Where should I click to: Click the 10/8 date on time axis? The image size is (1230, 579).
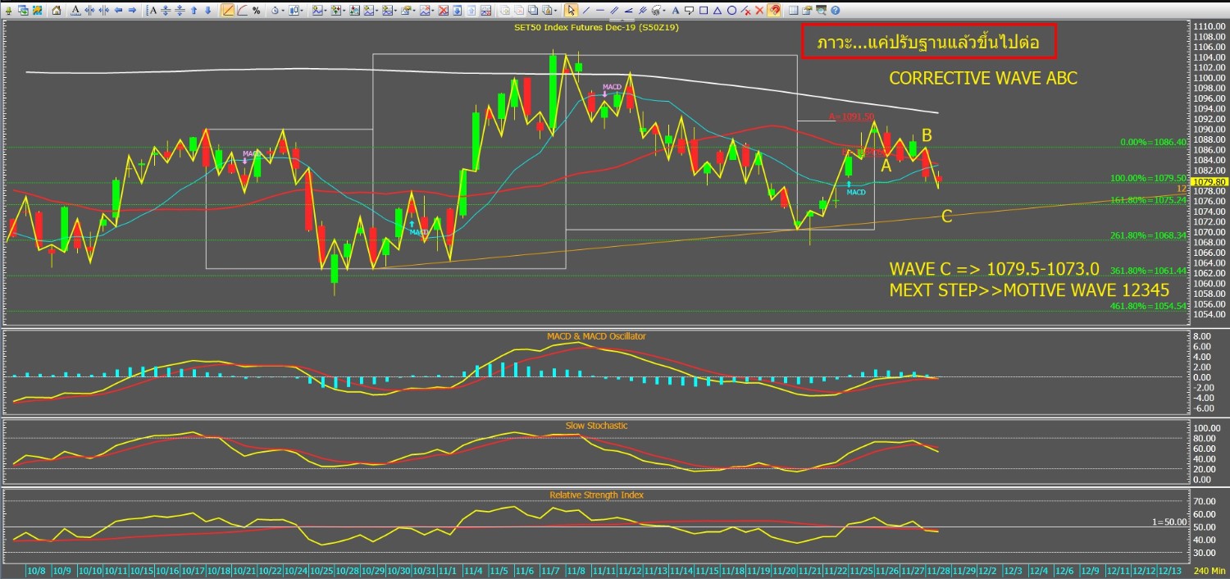(36, 570)
